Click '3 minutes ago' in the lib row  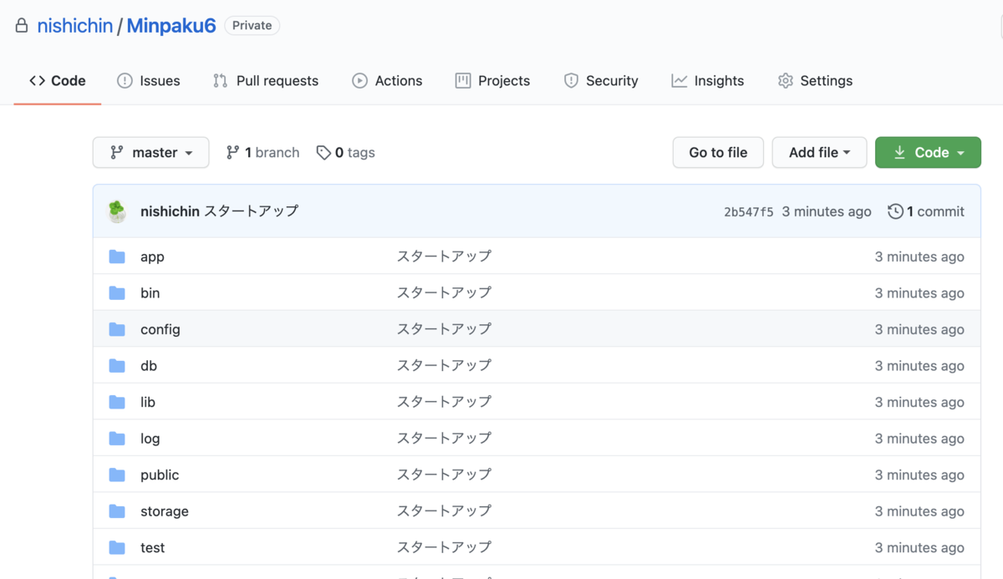point(919,402)
